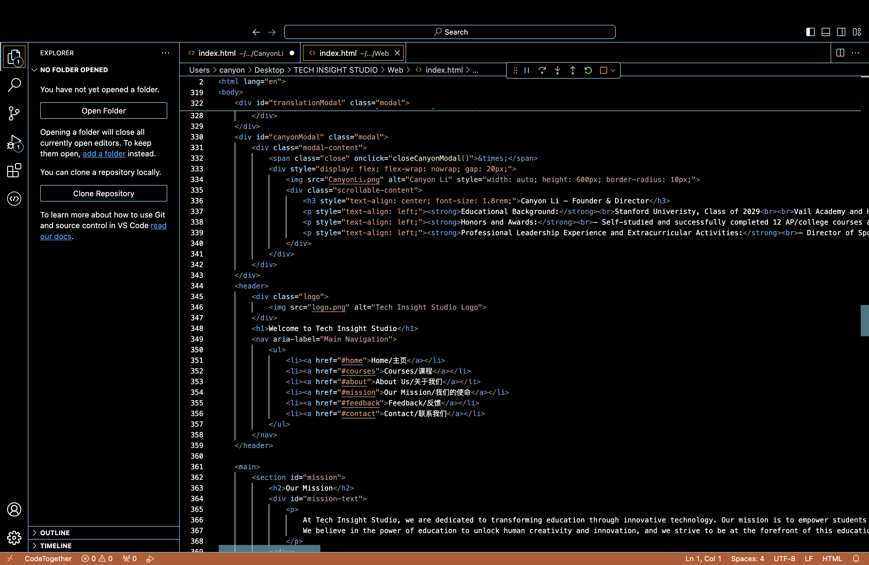Open notifications bell in status bar
Image resolution: width=869 pixels, height=565 pixels.
click(x=856, y=558)
